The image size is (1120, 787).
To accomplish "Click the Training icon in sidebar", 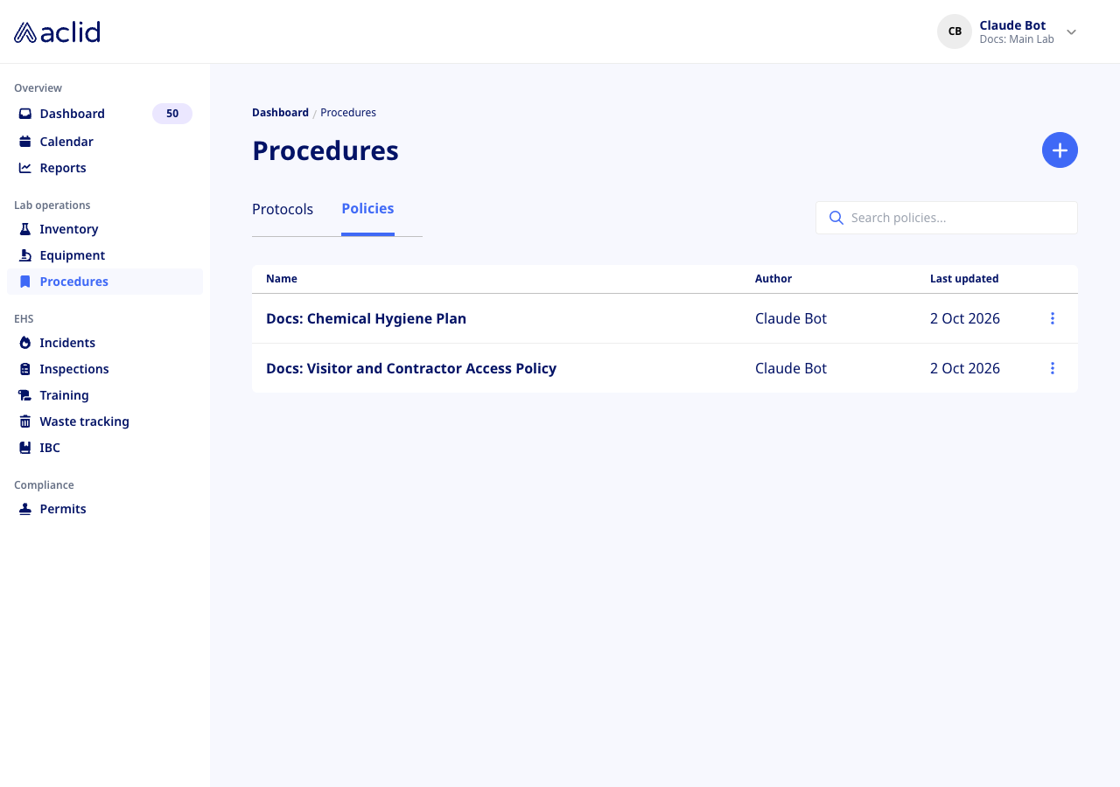I will coord(25,395).
